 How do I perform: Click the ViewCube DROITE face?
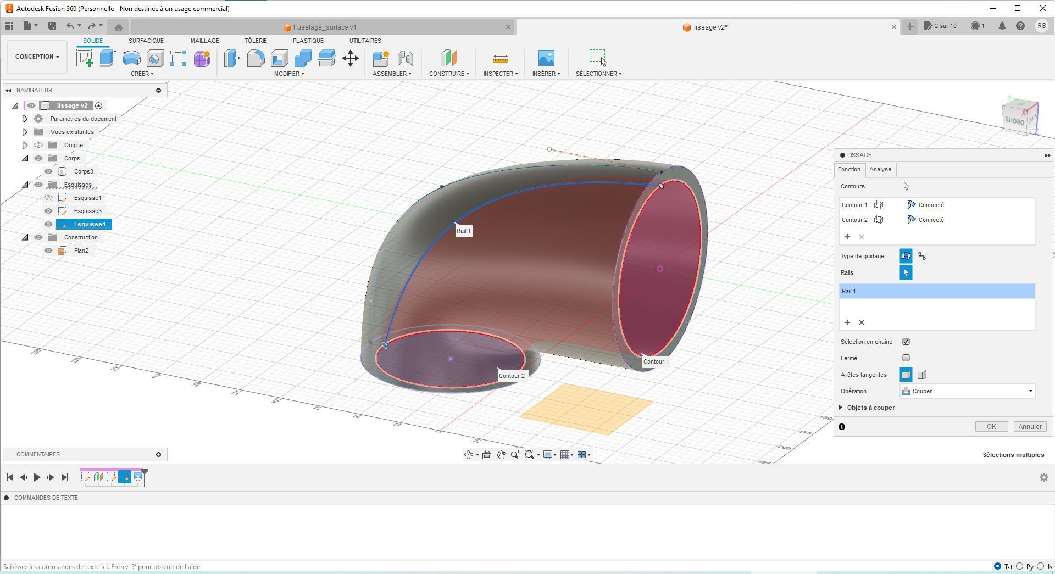tap(1015, 120)
